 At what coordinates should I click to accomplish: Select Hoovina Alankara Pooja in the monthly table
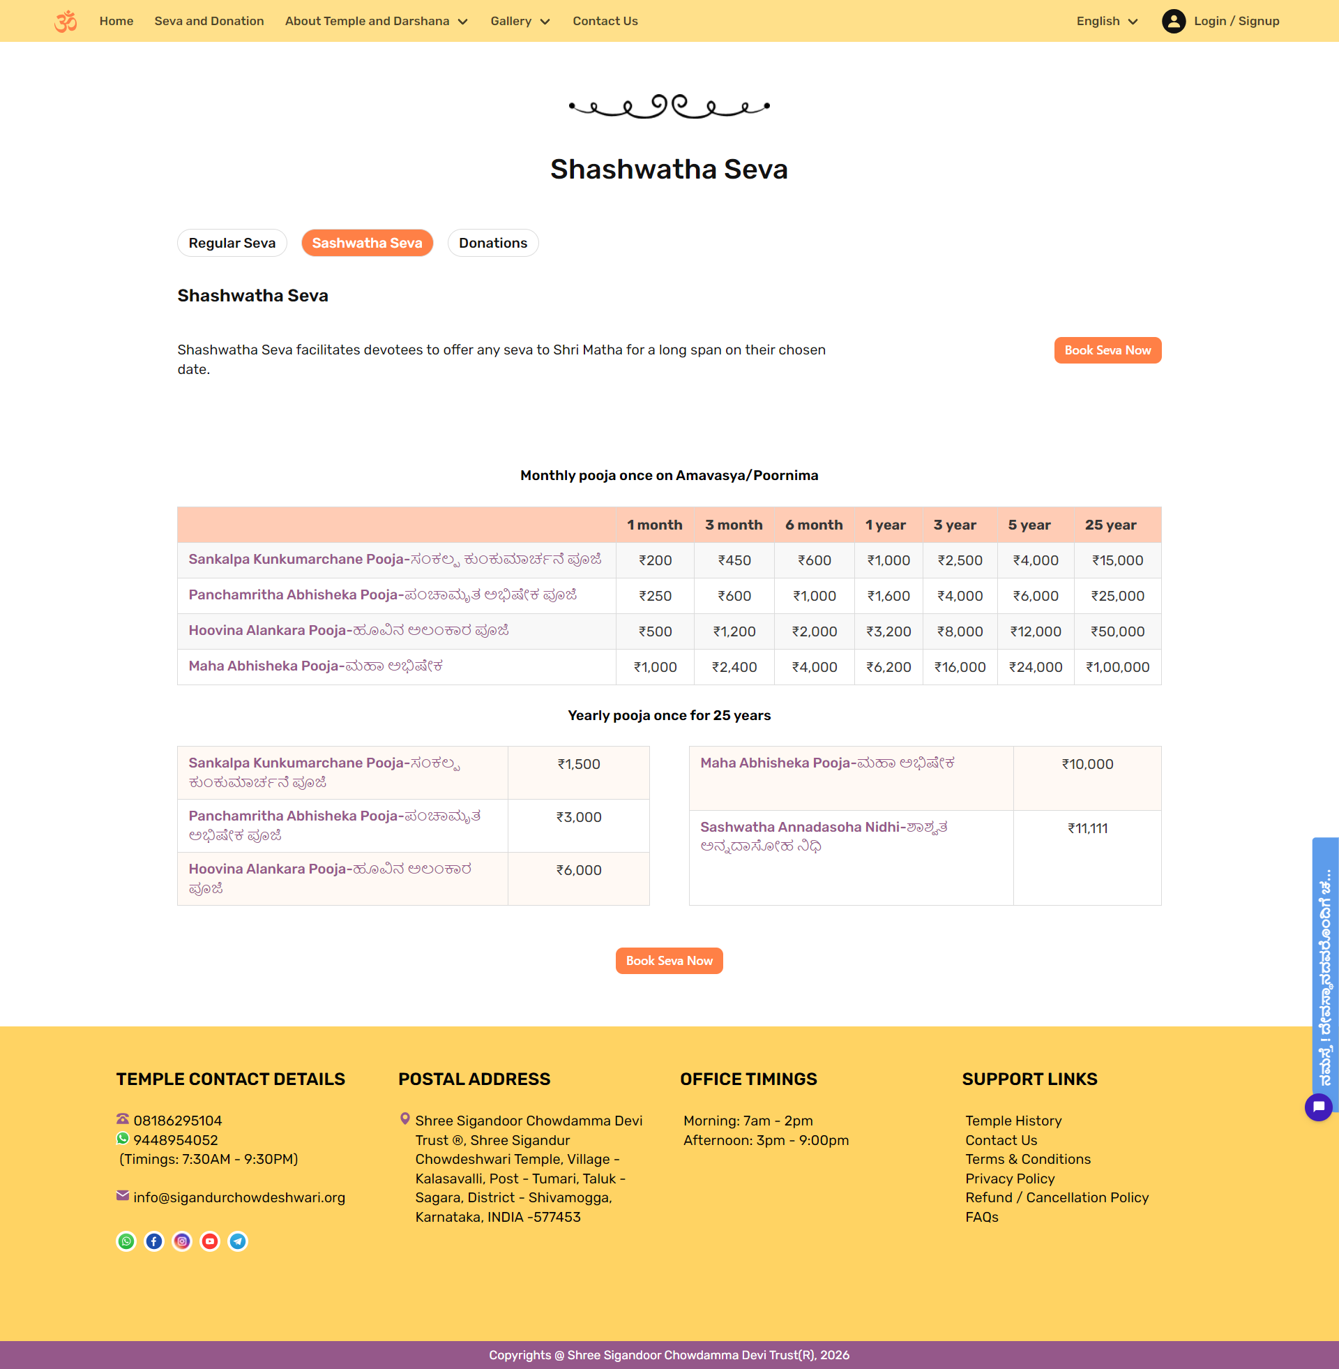point(349,630)
